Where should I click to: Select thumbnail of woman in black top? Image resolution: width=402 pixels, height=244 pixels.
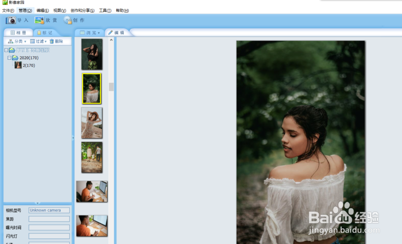pyautogui.click(x=92, y=54)
